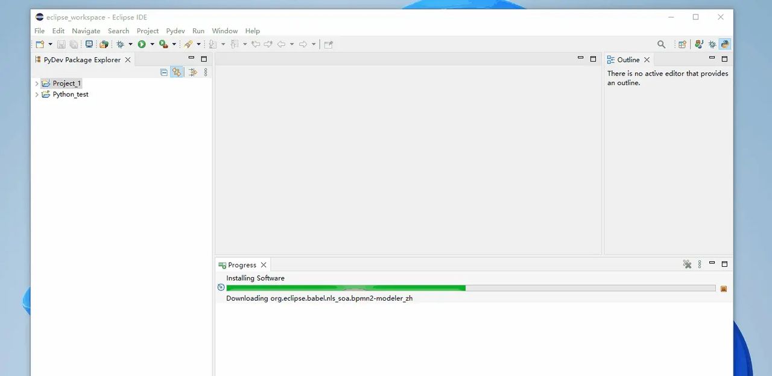This screenshot has height=376, width=772.
Task: Click the Debug bug toolbar icon
Action: coord(120,44)
